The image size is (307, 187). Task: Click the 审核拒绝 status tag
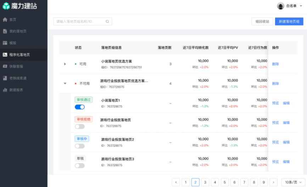click(84, 119)
